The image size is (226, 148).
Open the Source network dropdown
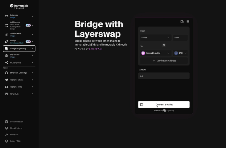pyautogui.click(x=156, y=38)
